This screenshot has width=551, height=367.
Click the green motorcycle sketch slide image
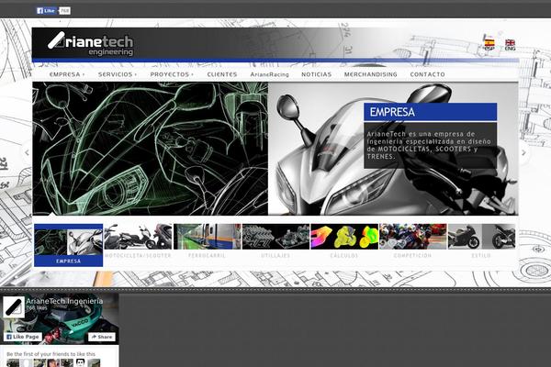pos(151,149)
